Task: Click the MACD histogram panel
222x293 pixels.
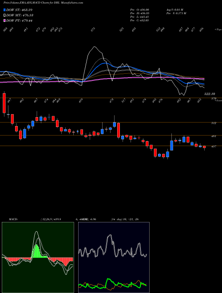Action: [38, 257]
